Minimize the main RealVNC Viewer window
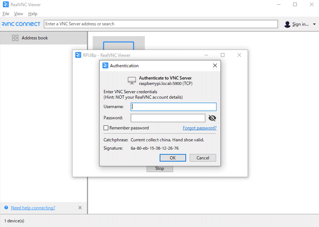319x227 pixels. pyautogui.click(x=279, y=4)
